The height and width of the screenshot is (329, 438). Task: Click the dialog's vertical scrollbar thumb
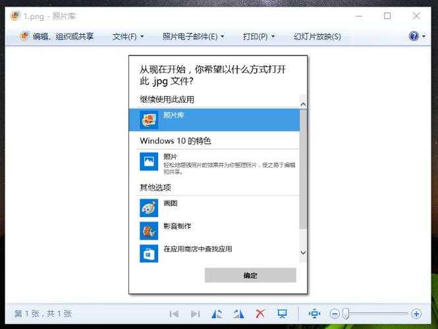point(303,169)
